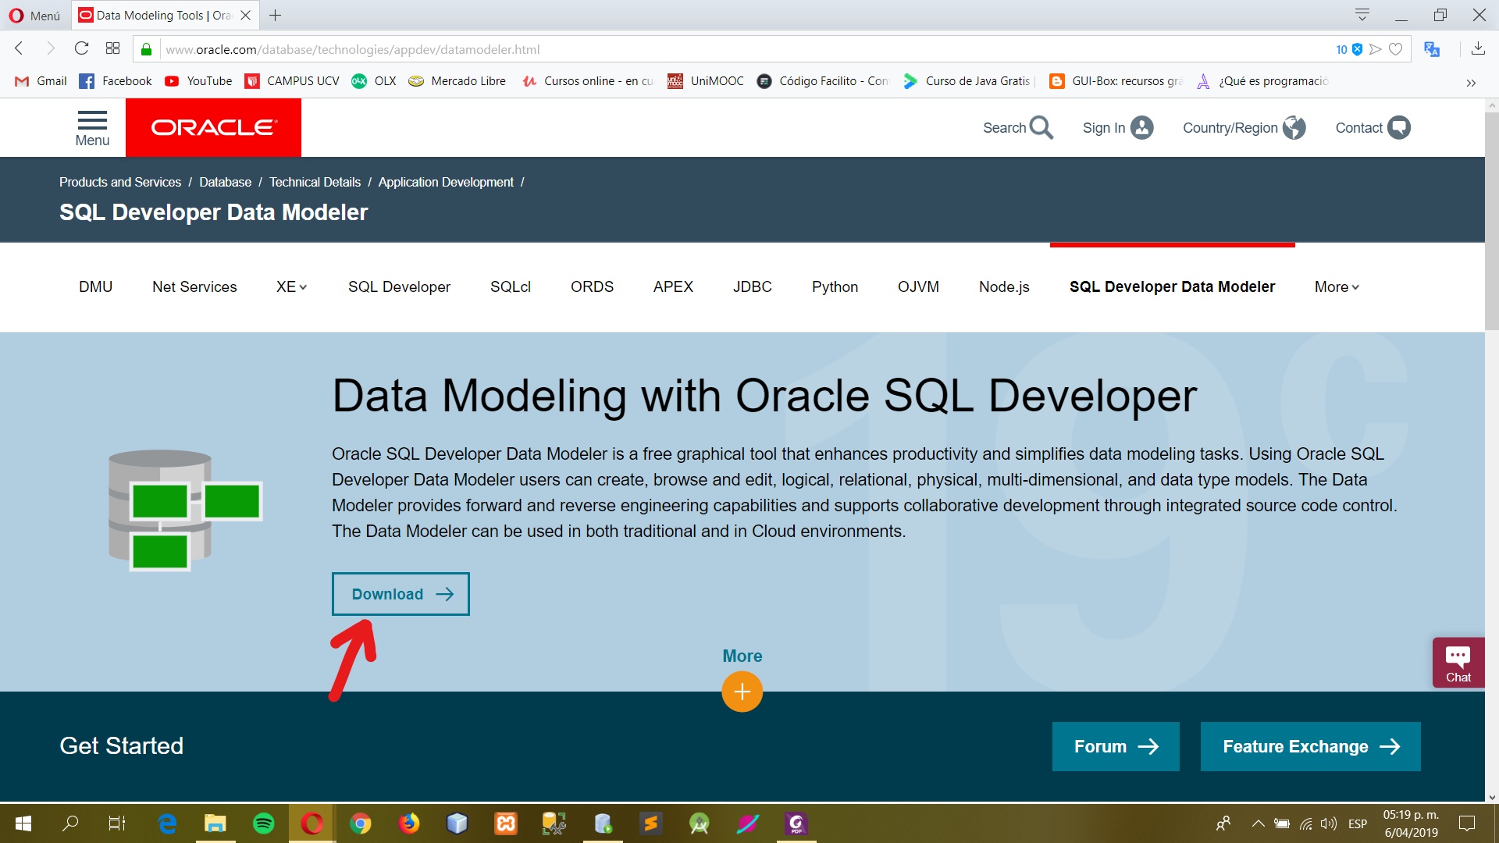Open Country/Region globe icon
The height and width of the screenshot is (843, 1499).
(1294, 127)
